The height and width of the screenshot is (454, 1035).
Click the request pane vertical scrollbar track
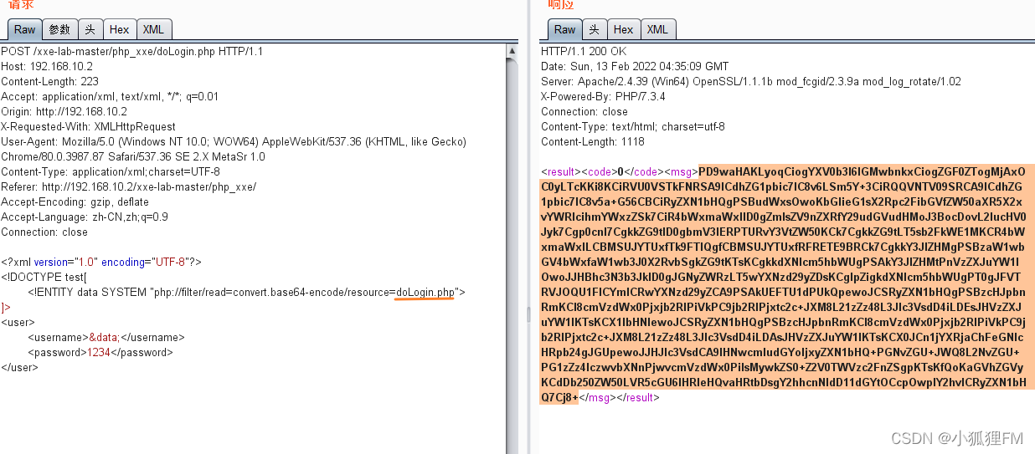(x=512, y=251)
